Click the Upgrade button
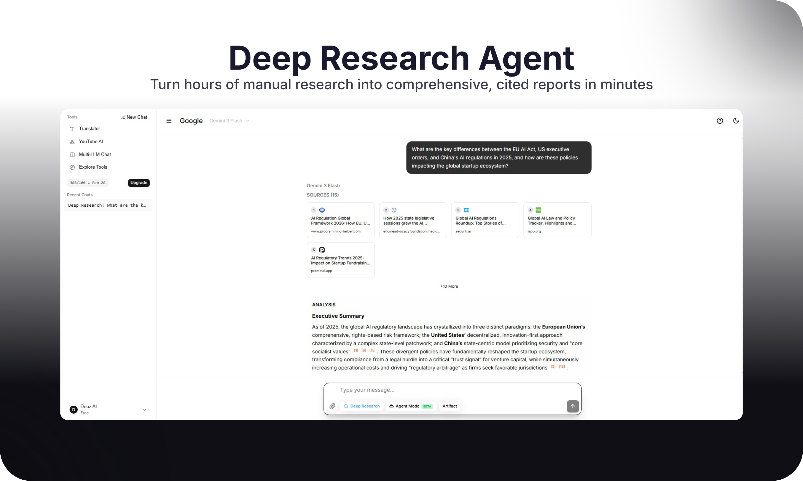This screenshot has width=803, height=481. click(138, 183)
